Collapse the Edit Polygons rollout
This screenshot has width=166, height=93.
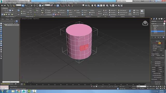coord(158,64)
